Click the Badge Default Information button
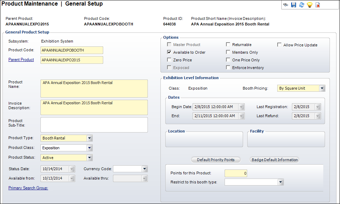Image resolution: width=340 pixels, height=204 pixels. point(274,160)
